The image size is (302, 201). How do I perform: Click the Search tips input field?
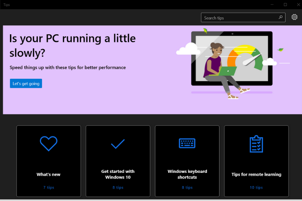pyautogui.click(x=243, y=18)
